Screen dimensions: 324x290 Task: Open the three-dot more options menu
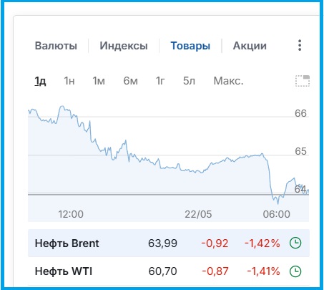[x=300, y=45]
